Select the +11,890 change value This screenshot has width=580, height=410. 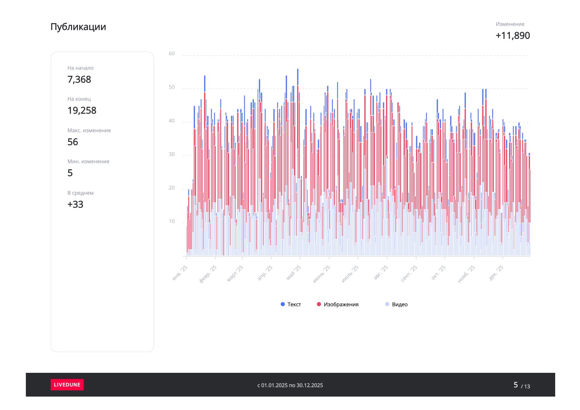[512, 35]
